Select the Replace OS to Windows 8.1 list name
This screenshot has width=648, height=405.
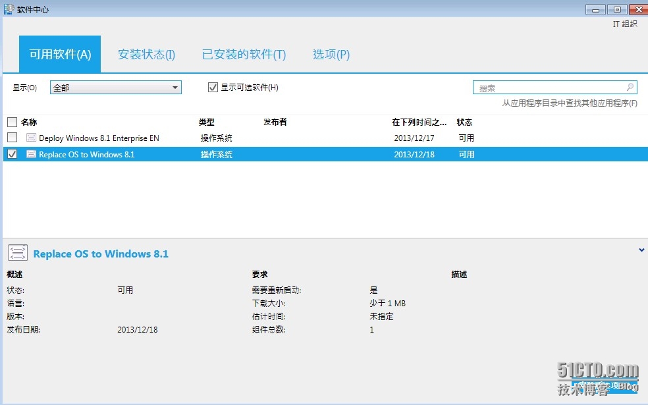(x=87, y=155)
